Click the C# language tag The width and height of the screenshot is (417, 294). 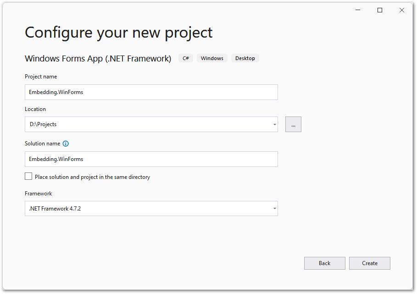coord(186,58)
